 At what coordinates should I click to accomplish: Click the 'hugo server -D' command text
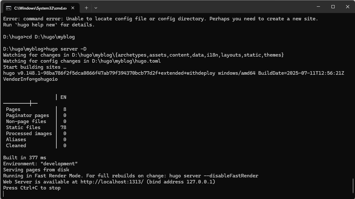66,49
